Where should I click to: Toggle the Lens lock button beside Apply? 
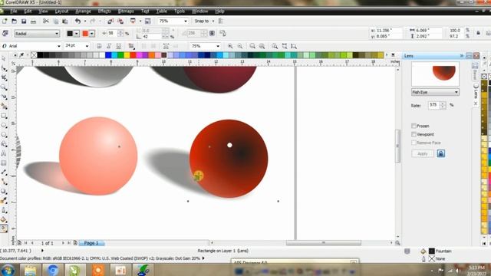point(441,153)
